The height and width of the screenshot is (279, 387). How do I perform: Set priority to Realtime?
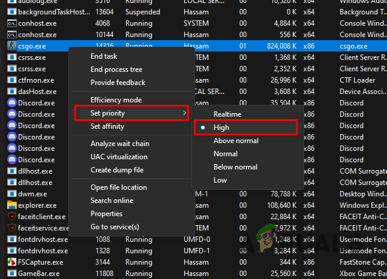tap(227, 114)
